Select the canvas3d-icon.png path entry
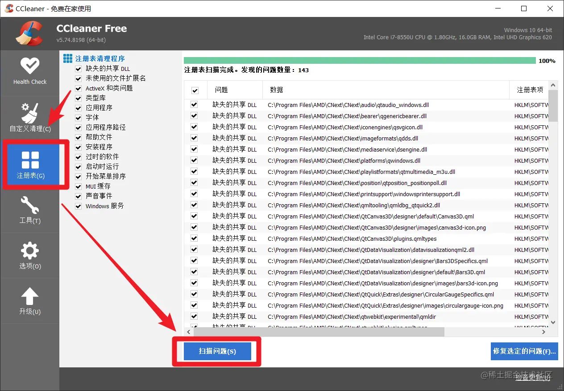The height and width of the screenshot is (391, 564). coord(377,227)
